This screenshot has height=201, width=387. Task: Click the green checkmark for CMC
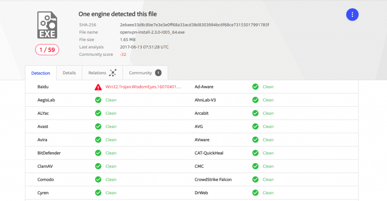[255, 167]
